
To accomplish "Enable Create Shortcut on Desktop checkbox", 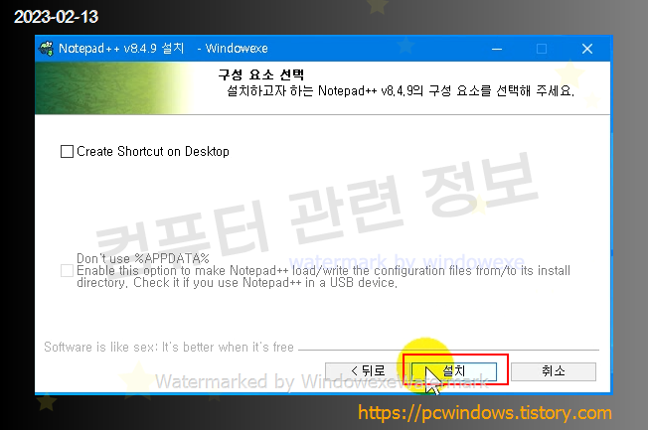I will point(67,151).
